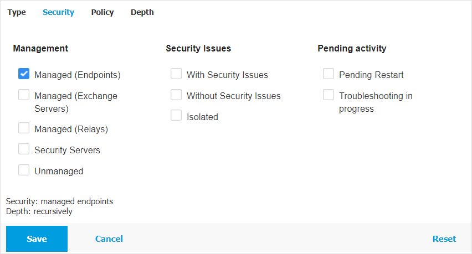Cancel the filter changes
Screen dimensions: 472x254
(x=109, y=239)
